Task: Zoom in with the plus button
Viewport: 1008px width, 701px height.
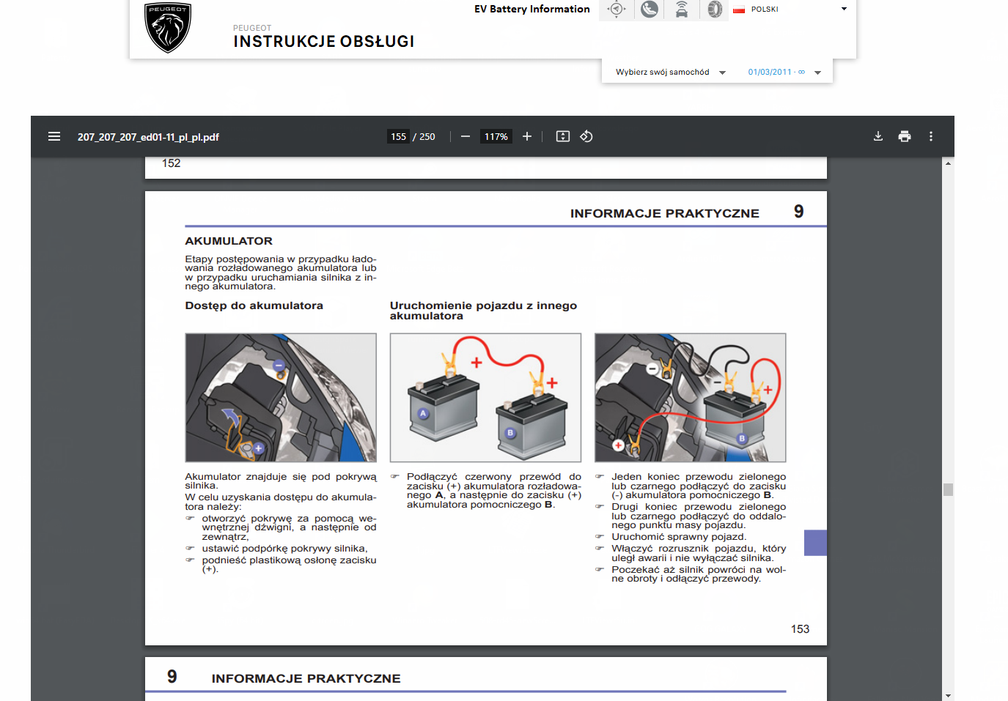Action: tap(527, 136)
